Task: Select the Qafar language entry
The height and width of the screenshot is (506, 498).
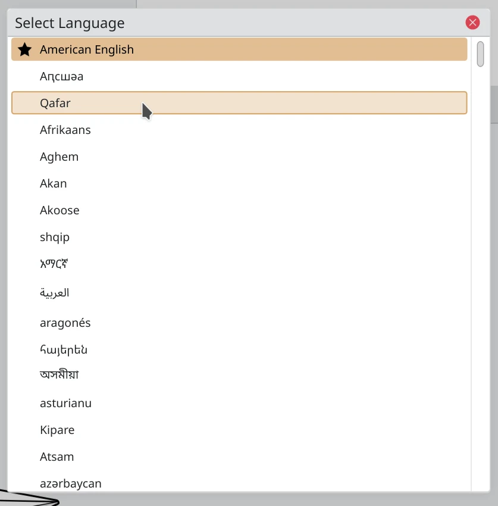Action: 239,103
